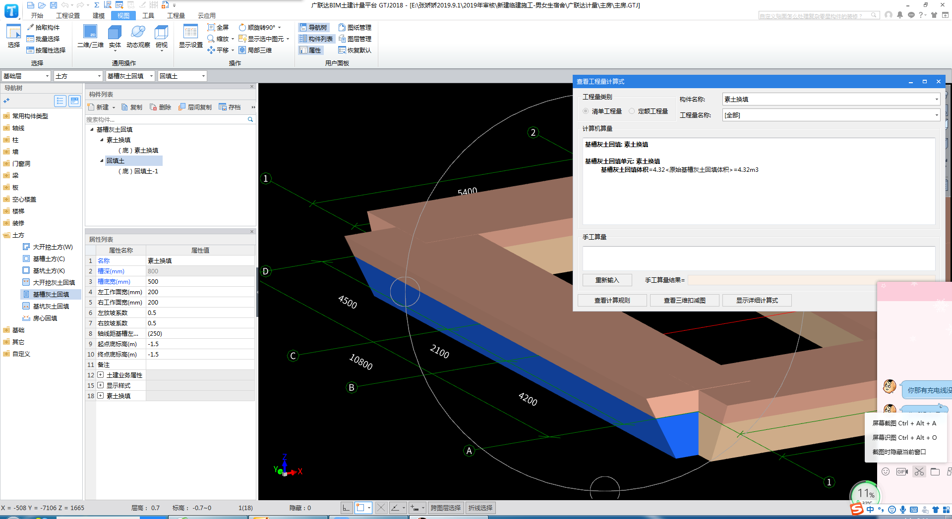This screenshot has width=952, height=519.
Task: Open the 回填土 component dropdown
Action: click(x=181, y=76)
